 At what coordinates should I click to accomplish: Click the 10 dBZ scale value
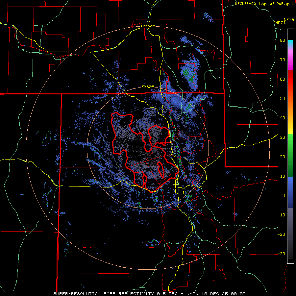[283, 176]
